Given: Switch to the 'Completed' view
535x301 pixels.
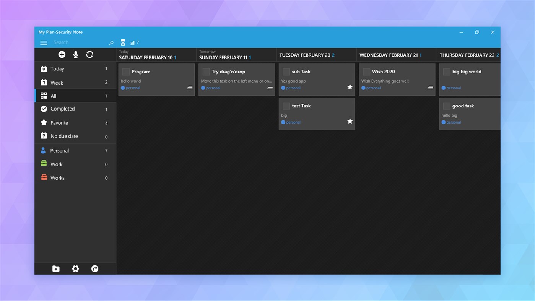Looking at the screenshot, I should 62,109.
